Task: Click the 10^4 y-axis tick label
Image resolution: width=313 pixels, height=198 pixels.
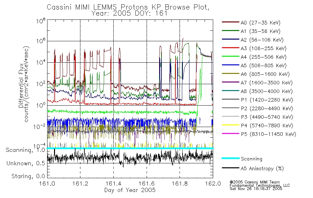Action: tap(41, 62)
